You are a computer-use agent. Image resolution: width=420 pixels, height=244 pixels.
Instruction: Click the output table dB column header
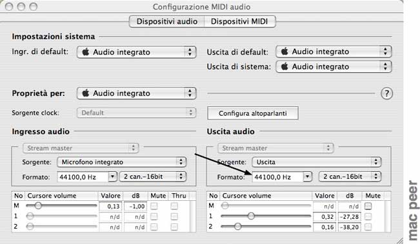(350, 196)
